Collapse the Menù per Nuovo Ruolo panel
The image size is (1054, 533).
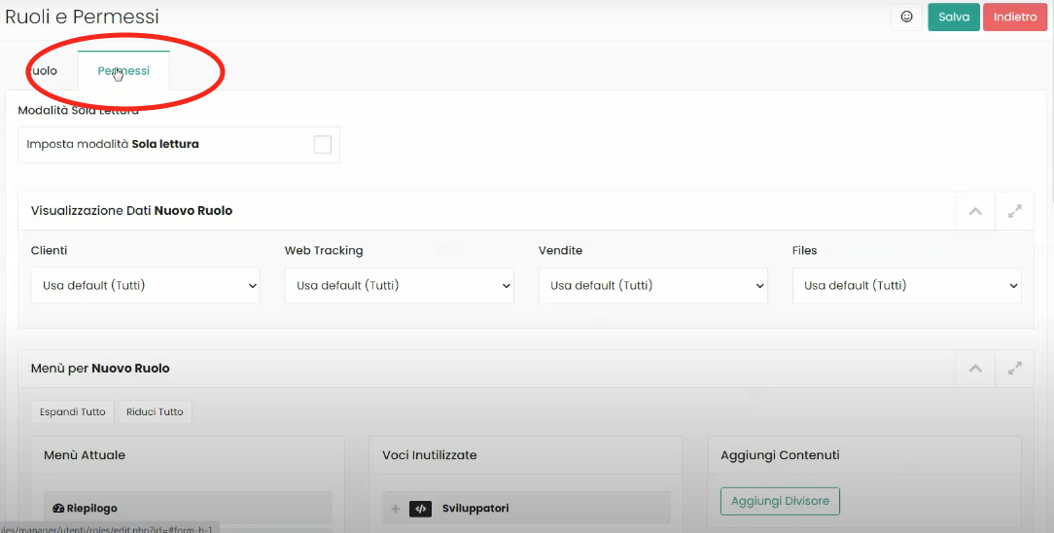[x=975, y=369]
